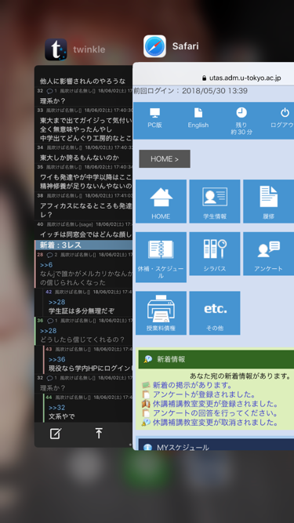This screenshot has height=523, width=294.
Task: Open the 履修 document tile
Action: pos(269,202)
